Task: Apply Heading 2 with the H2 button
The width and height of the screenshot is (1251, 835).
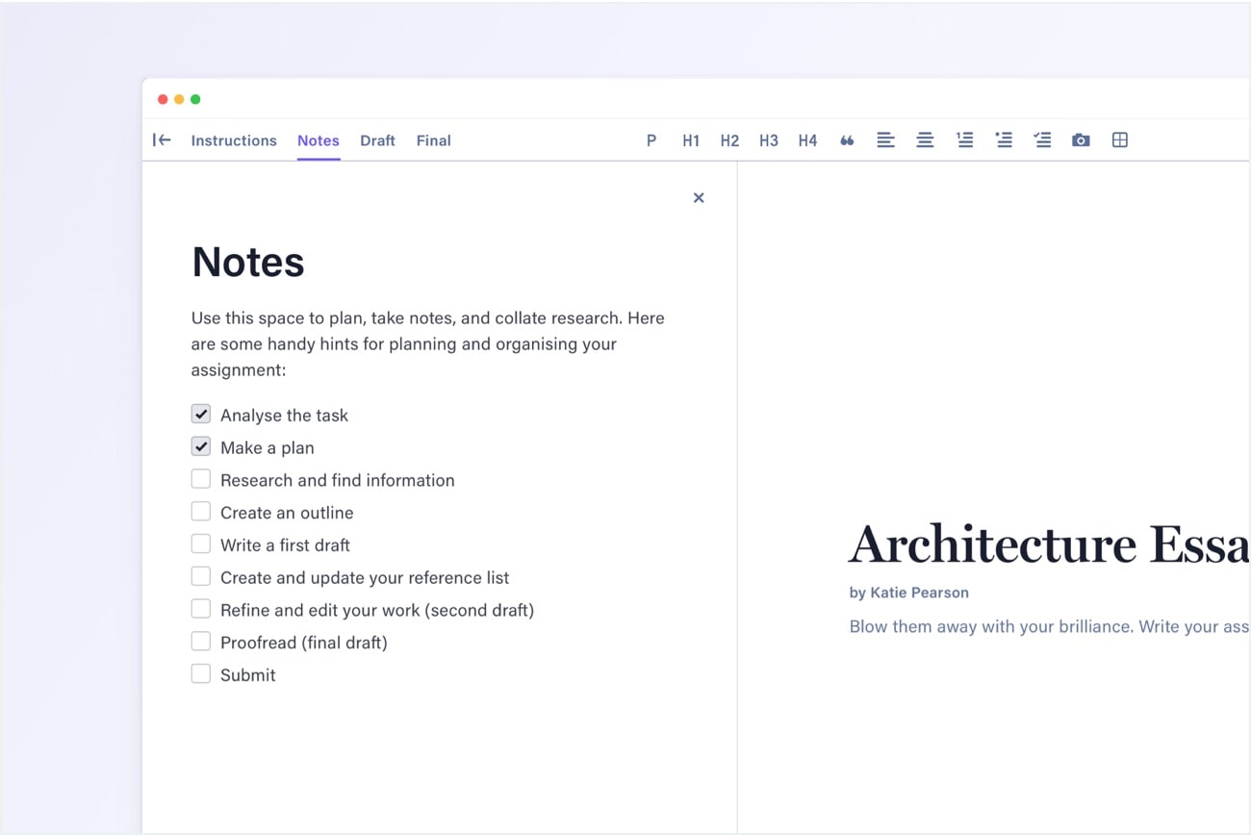Action: click(729, 140)
